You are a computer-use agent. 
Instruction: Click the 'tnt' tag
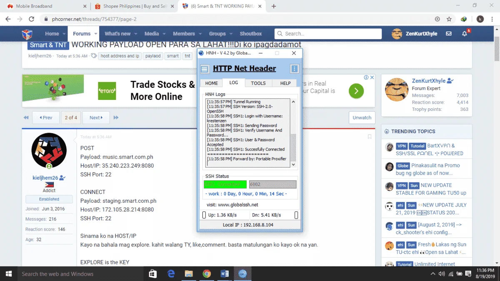pos(187,56)
